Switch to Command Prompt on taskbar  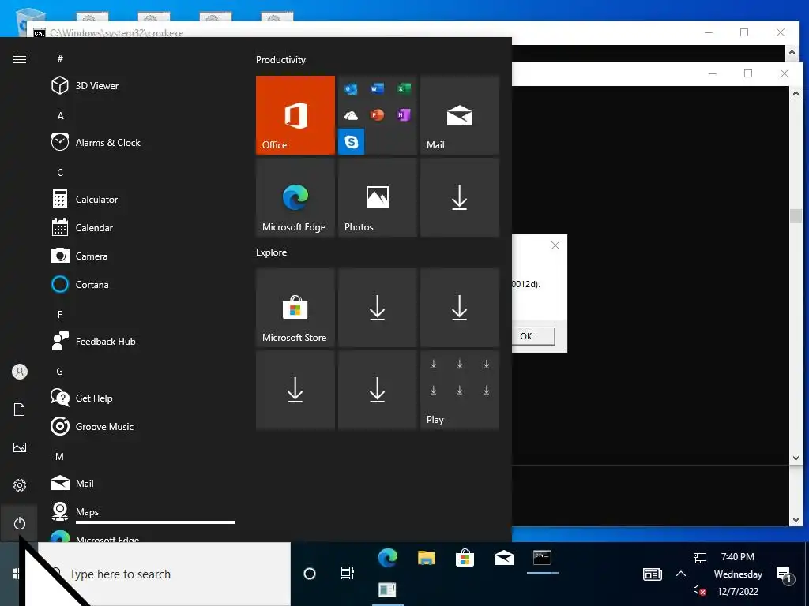point(542,558)
